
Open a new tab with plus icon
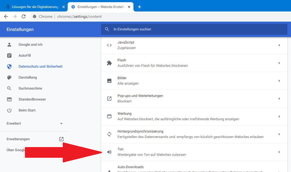click(139, 7)
